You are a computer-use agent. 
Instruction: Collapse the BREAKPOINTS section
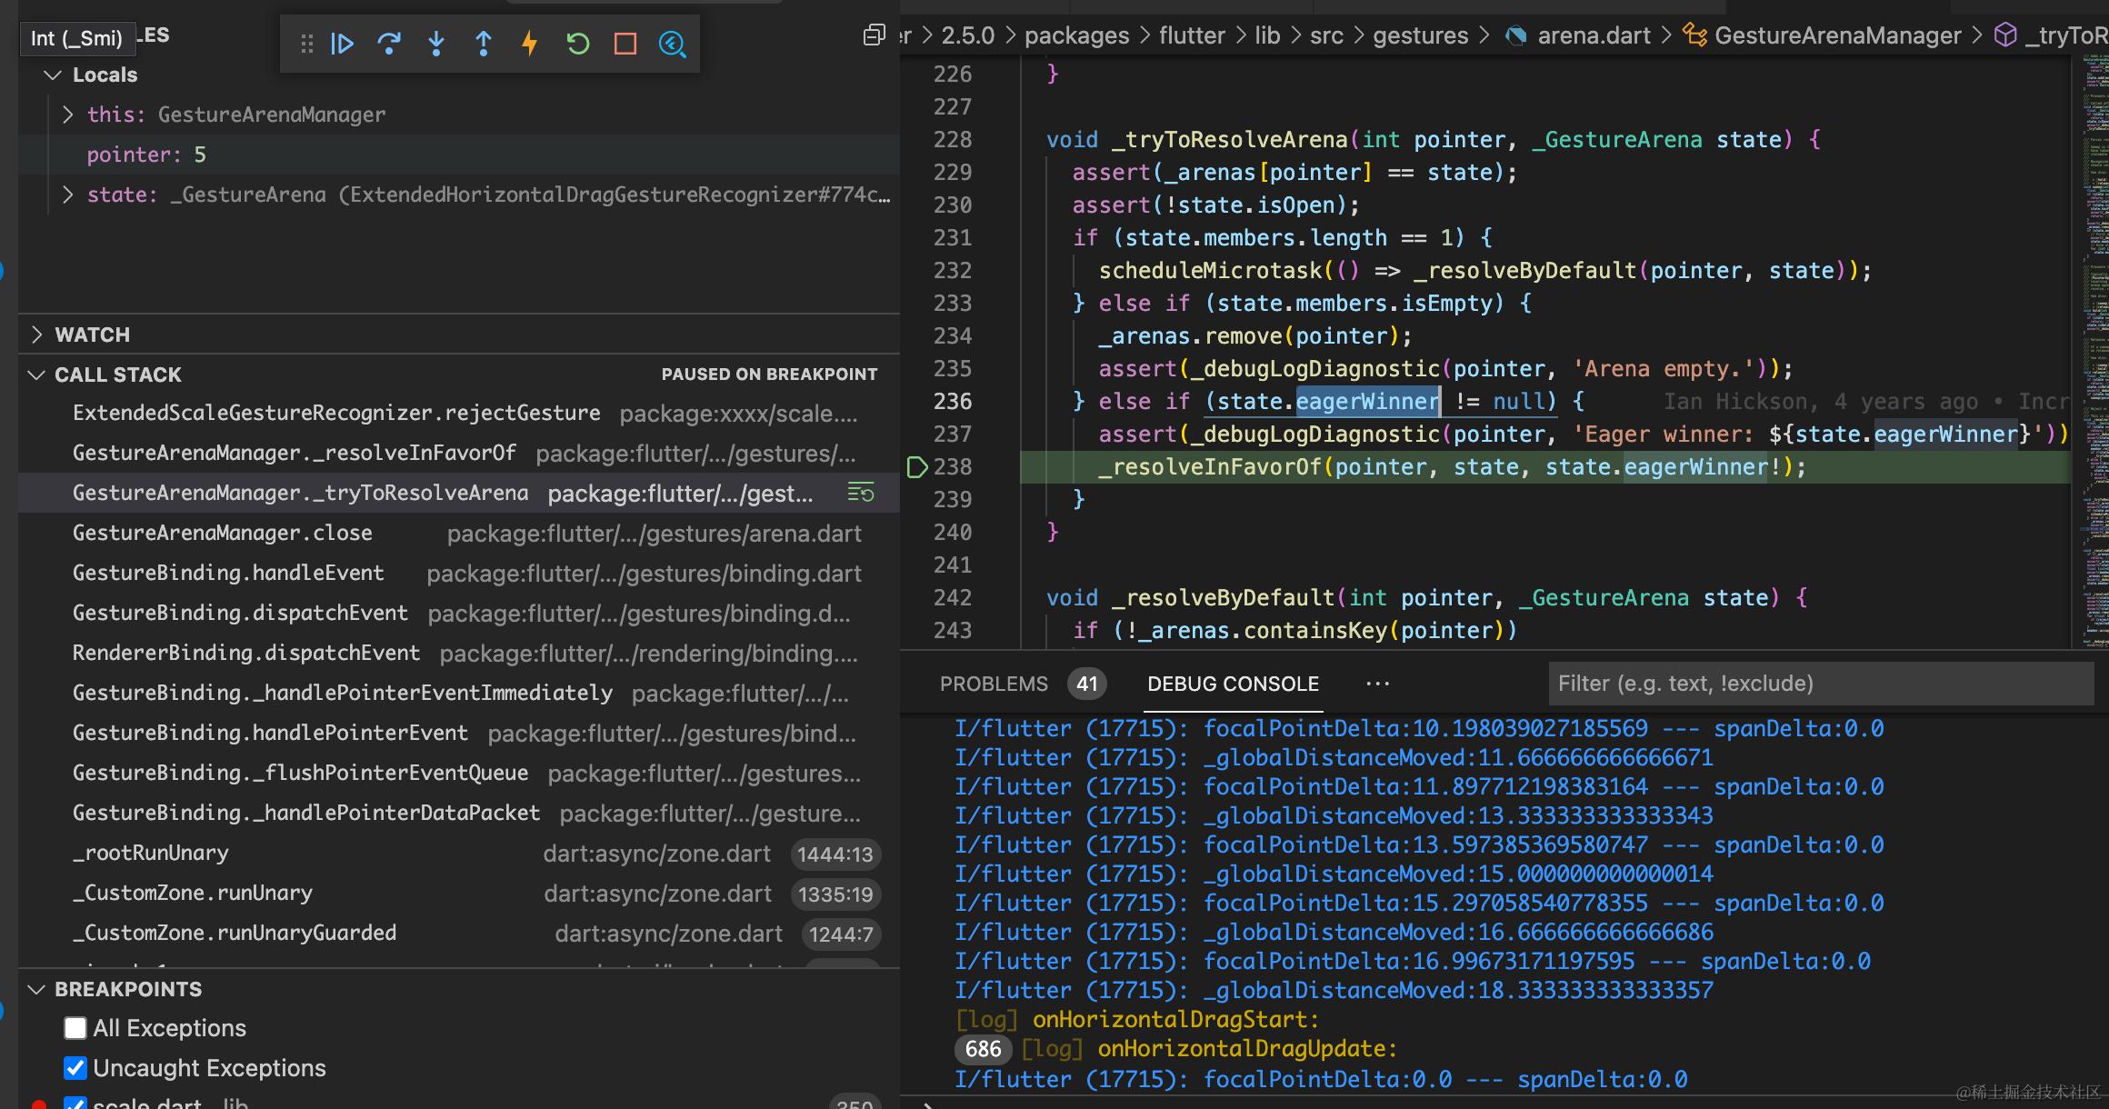(36, 989)
